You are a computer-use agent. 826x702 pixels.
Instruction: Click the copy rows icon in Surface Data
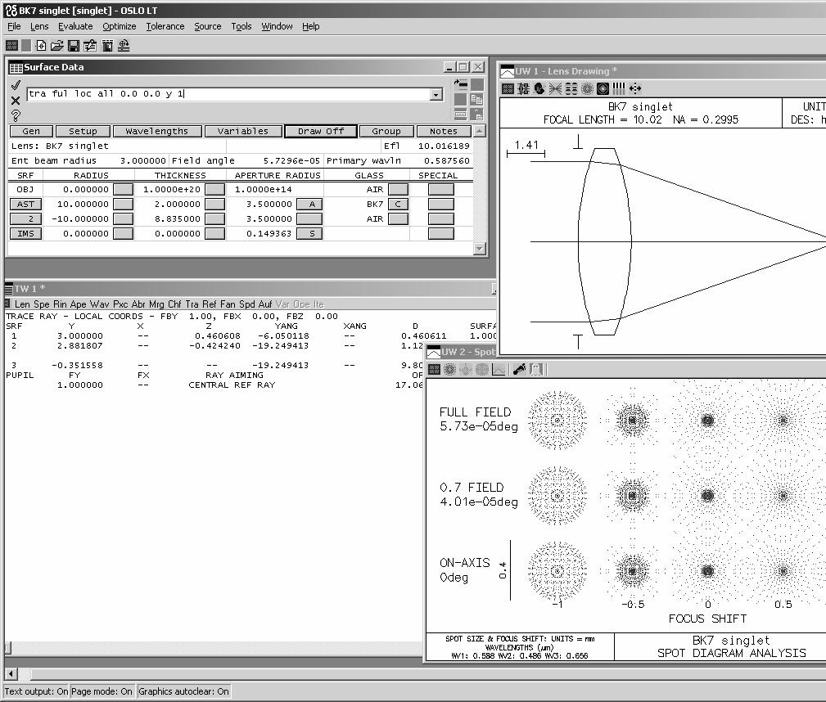476,100
